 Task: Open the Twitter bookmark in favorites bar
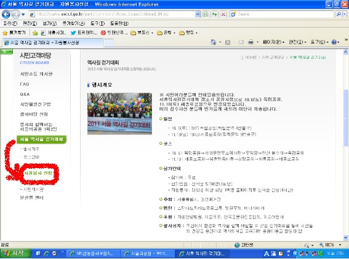(84, 33)
